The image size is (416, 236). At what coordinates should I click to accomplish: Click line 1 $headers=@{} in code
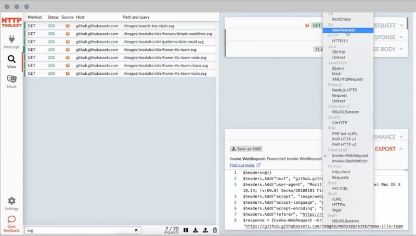click(257, 173)
